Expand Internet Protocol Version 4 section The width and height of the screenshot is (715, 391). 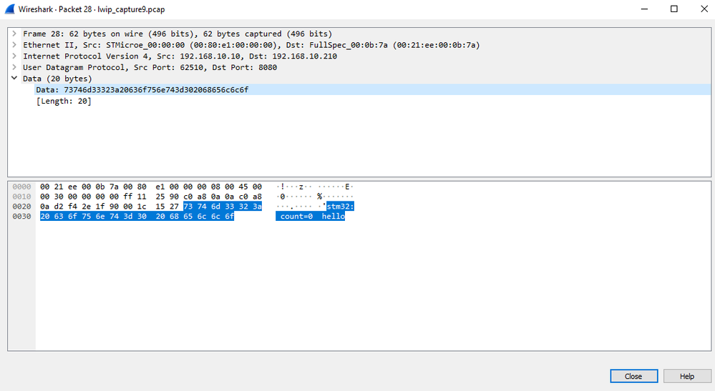14,56
